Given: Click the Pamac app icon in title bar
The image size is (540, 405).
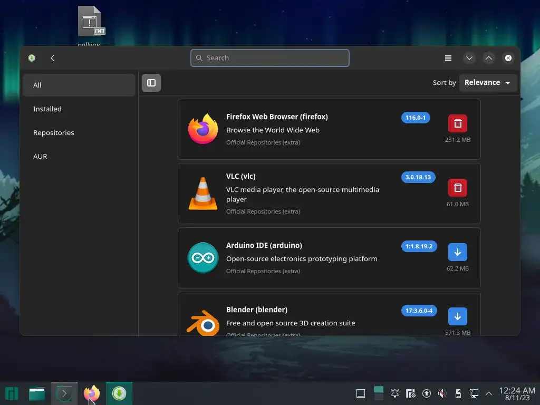Looking at the screenshot, I should pyautogui.click(x=32, y=58).
